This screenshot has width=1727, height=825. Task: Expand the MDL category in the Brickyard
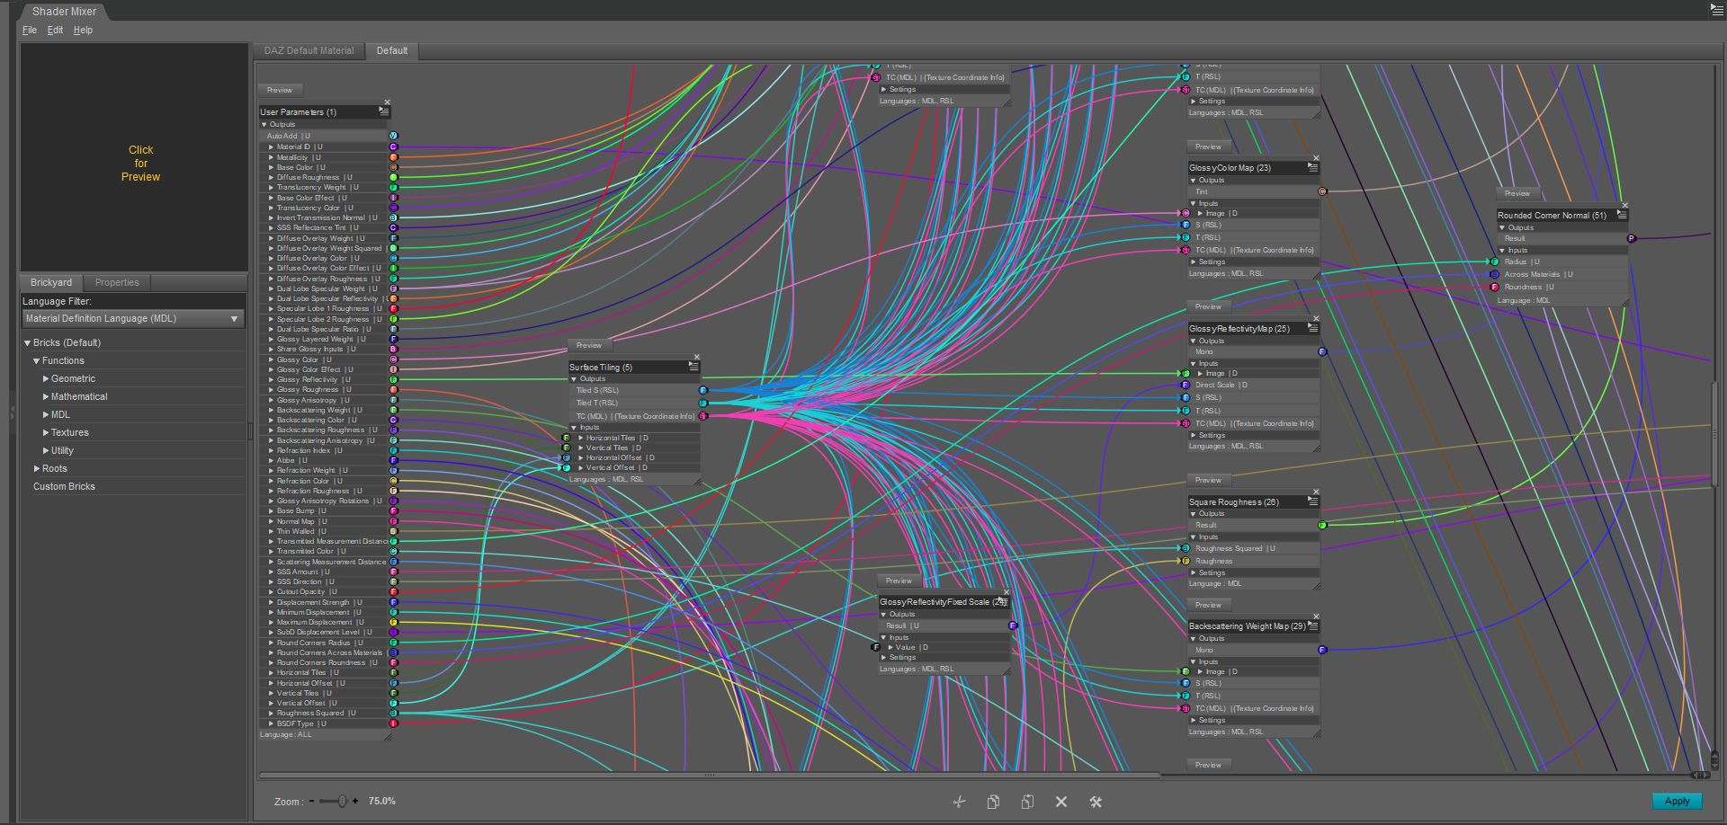(46, 415)
